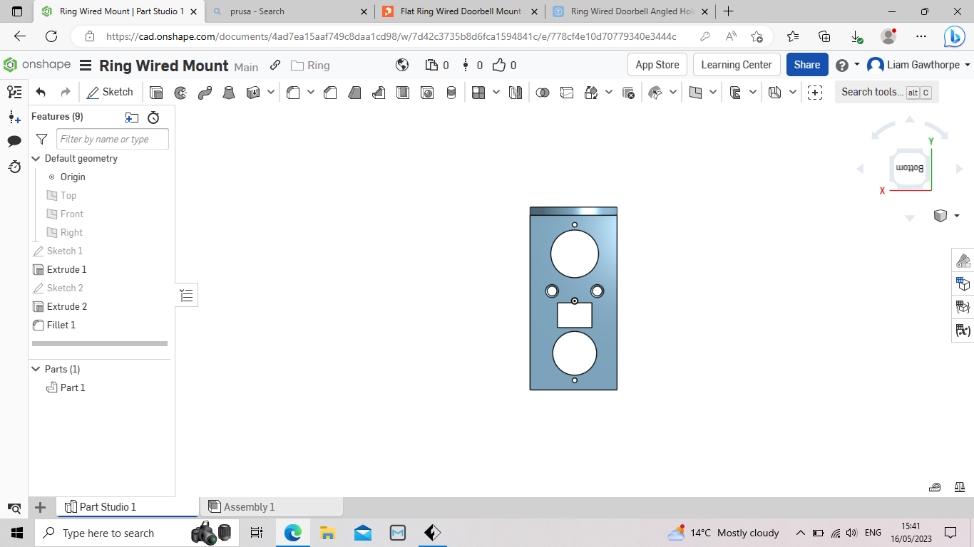This screenshot has width=974, height=547.
Task: Click the add folder icon in Features header
Action: pos(132,118)
